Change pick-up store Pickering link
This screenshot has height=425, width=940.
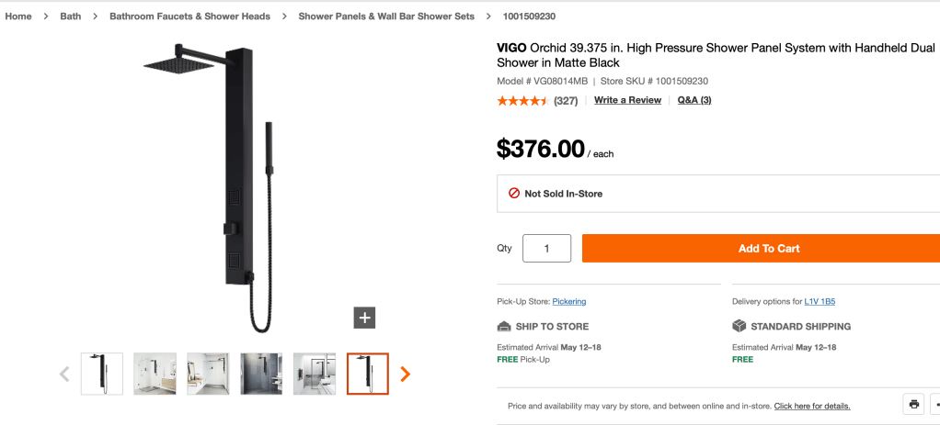569,301
